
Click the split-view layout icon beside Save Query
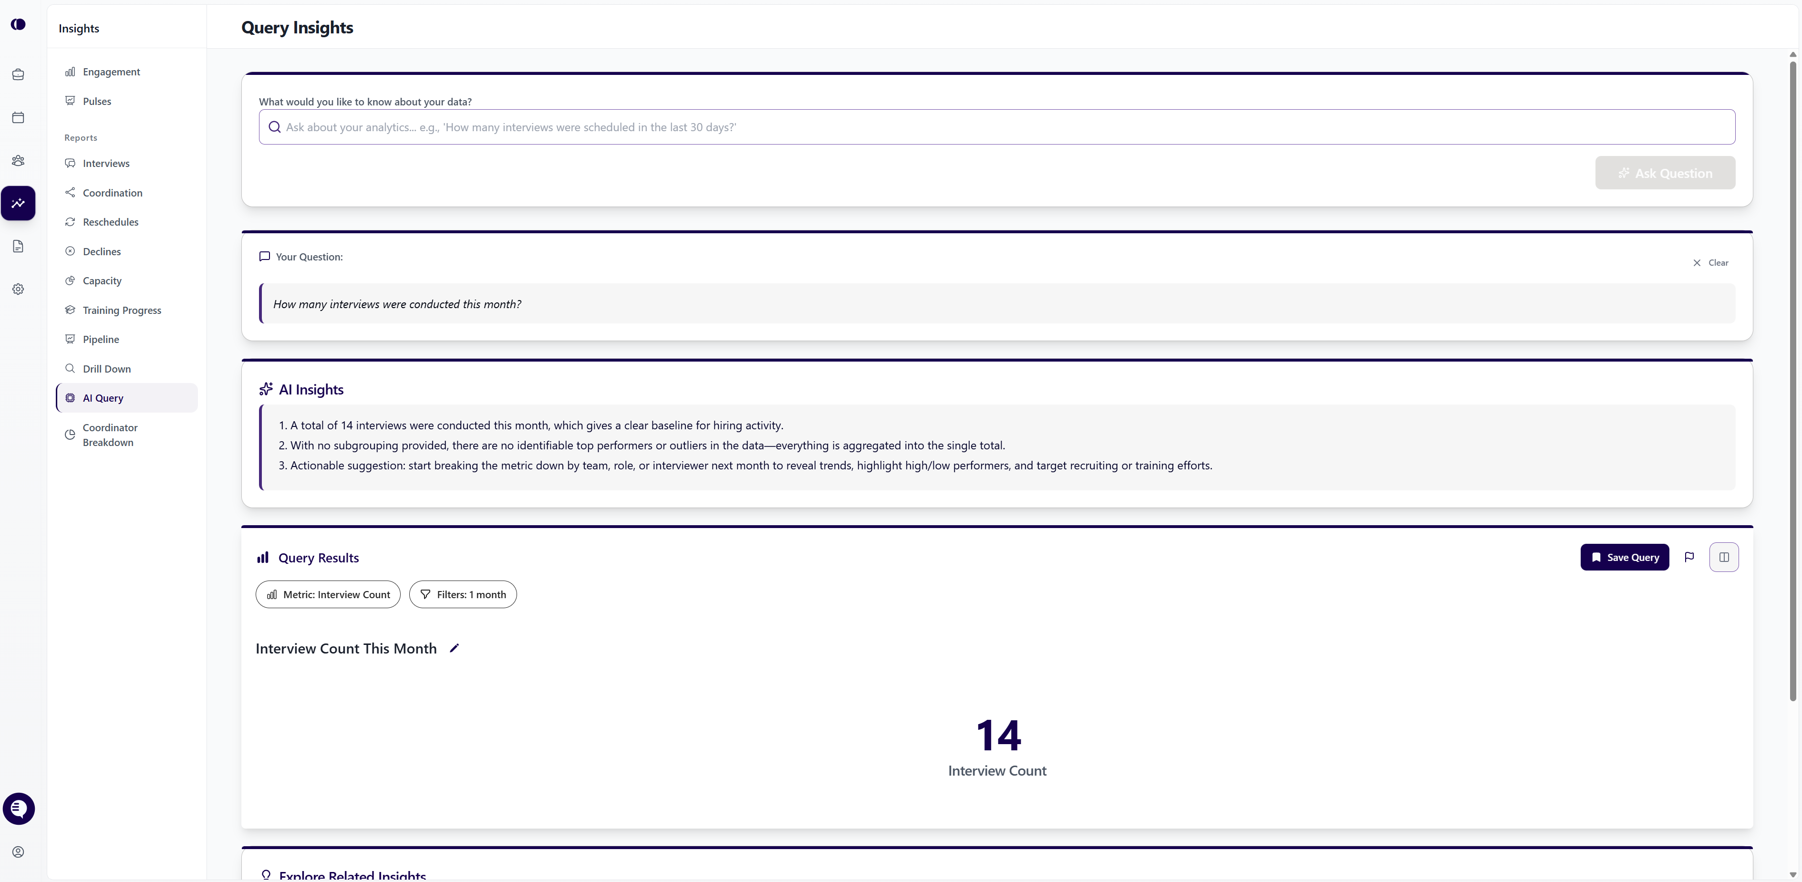(x=1724, y=558)
